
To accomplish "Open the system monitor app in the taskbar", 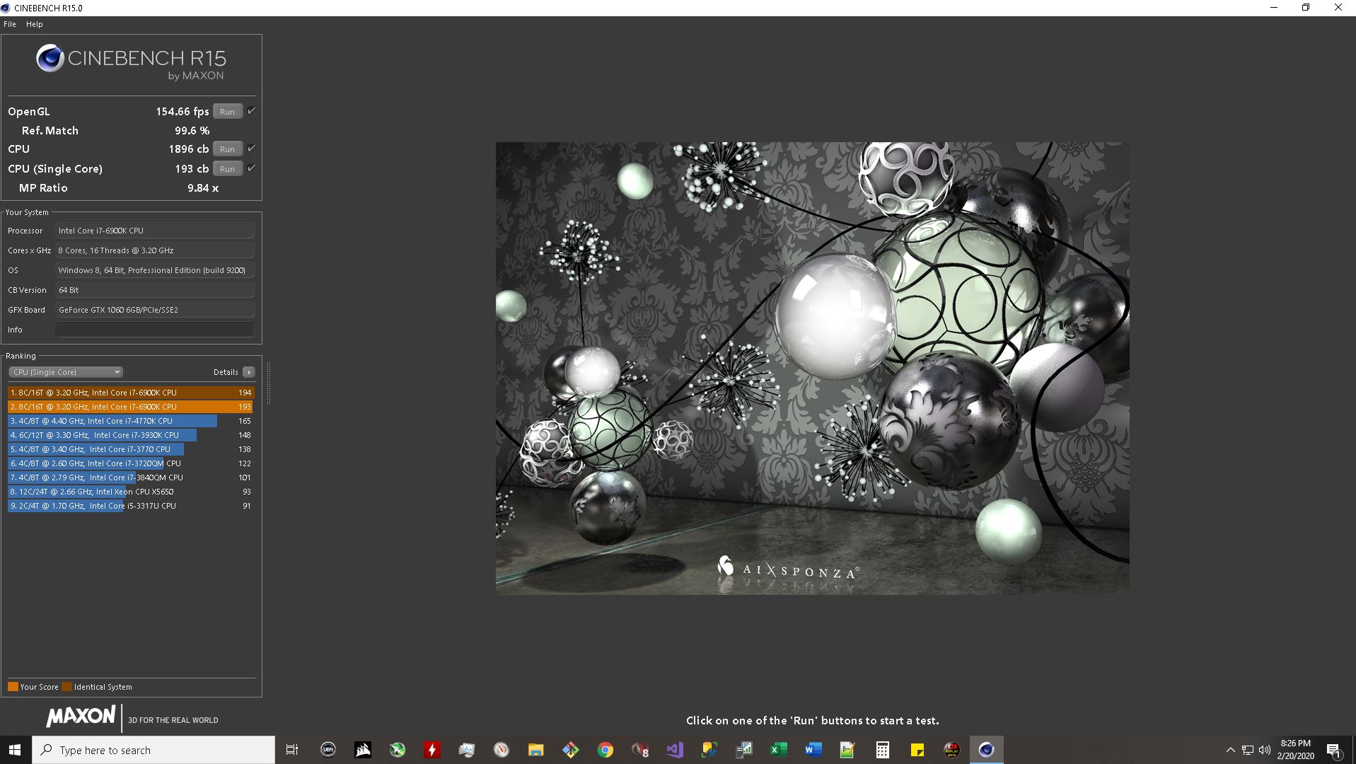I will pyautogui.click(x=467, y=750).
